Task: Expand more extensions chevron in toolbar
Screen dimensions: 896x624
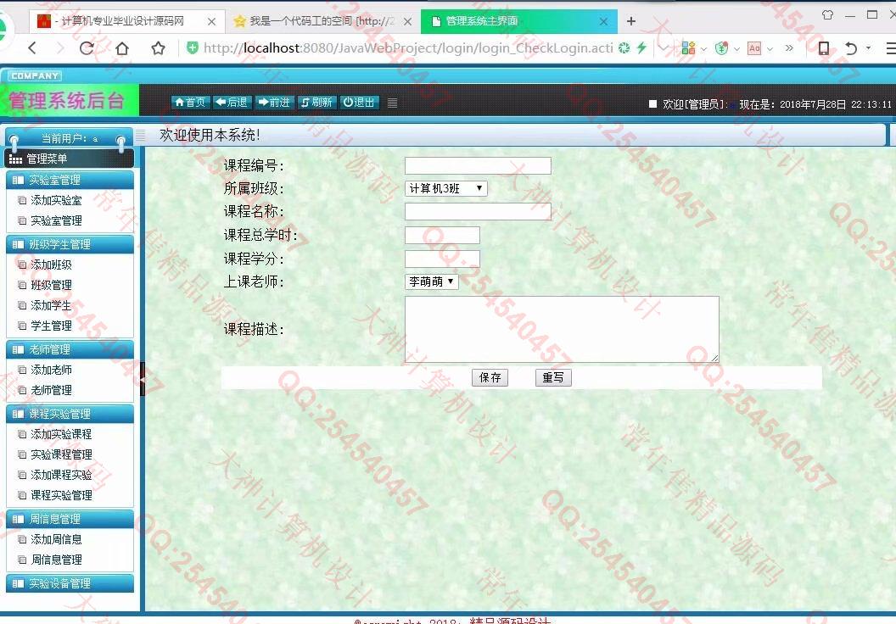Action: pyautogui.click(x=789, y=48)
